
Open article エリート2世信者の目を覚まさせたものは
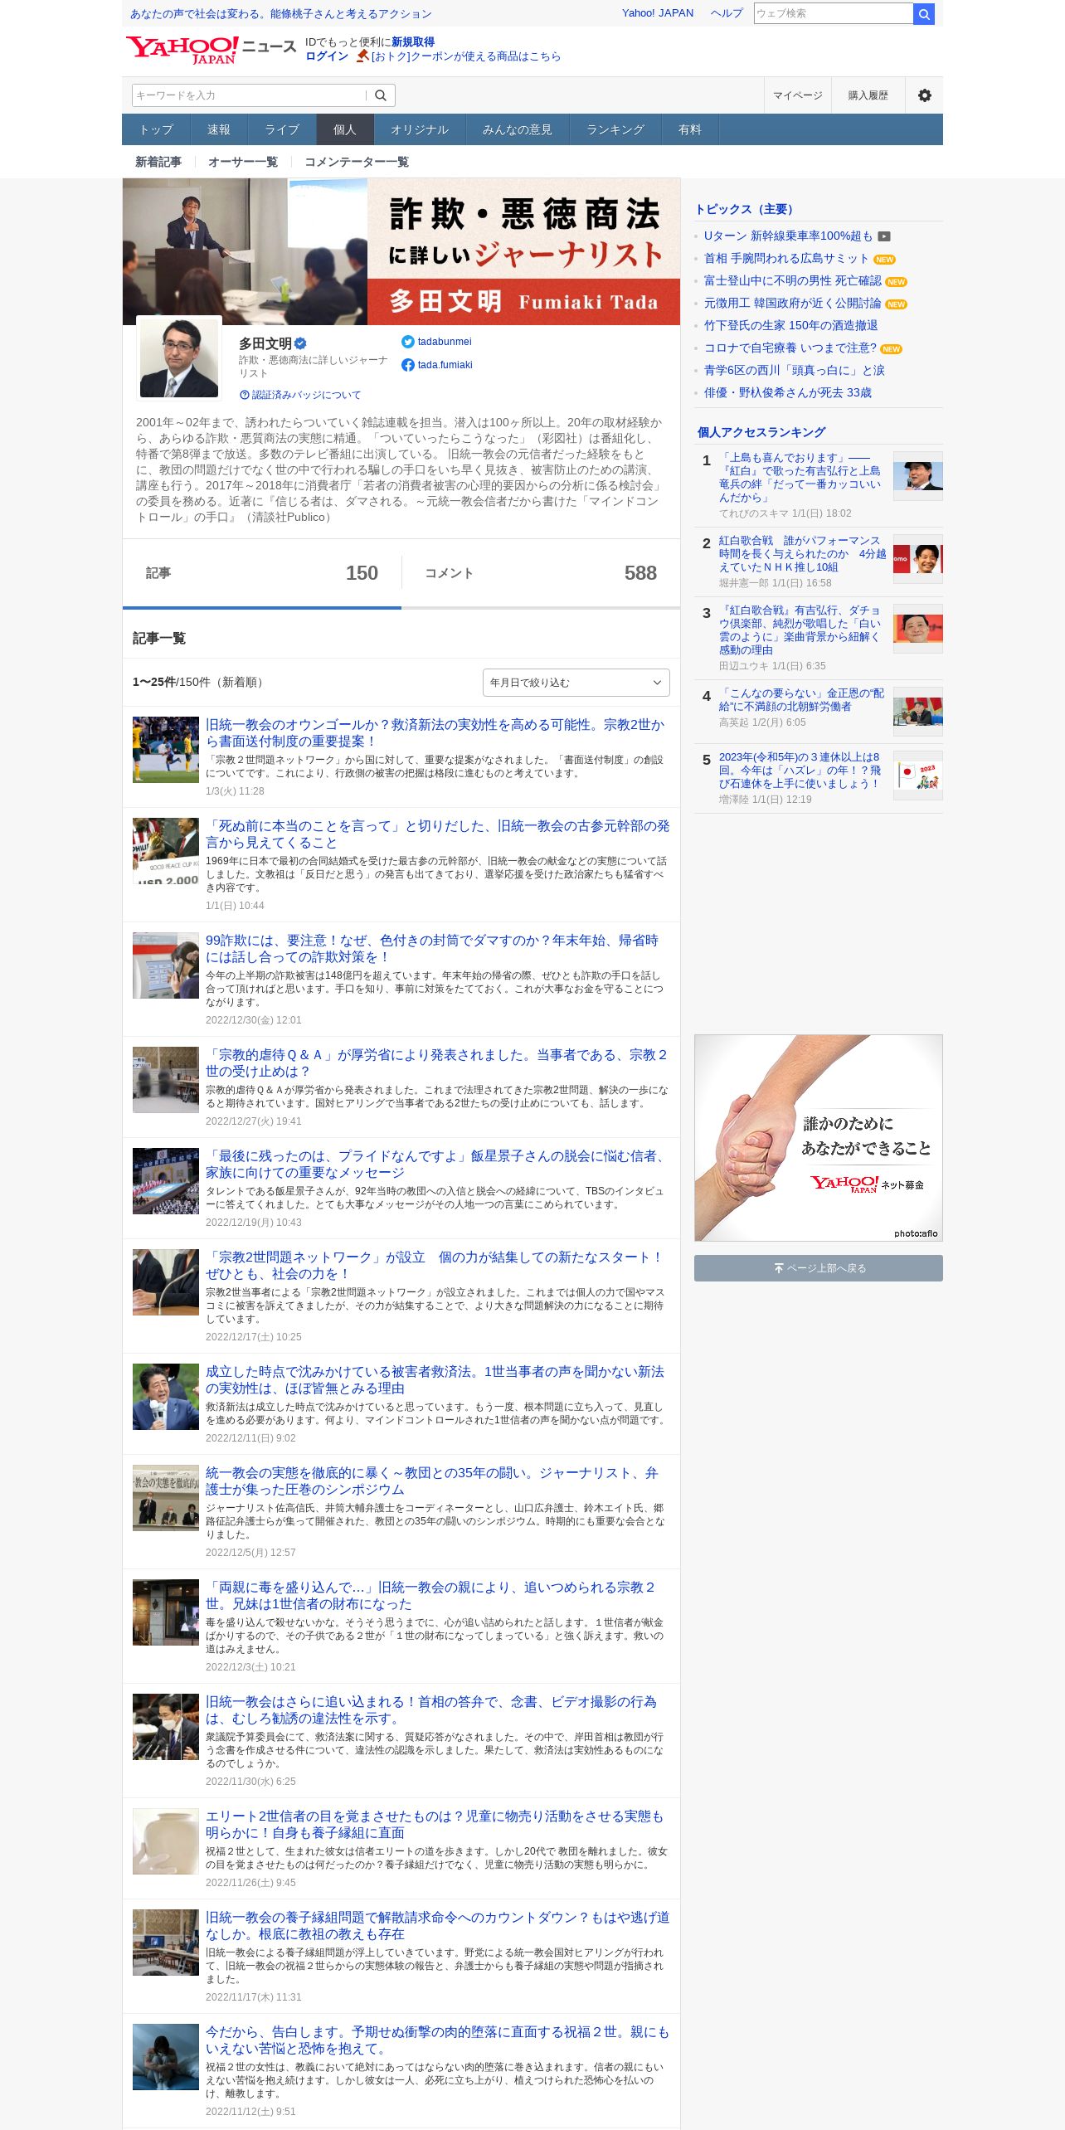tap(435, 1825)
